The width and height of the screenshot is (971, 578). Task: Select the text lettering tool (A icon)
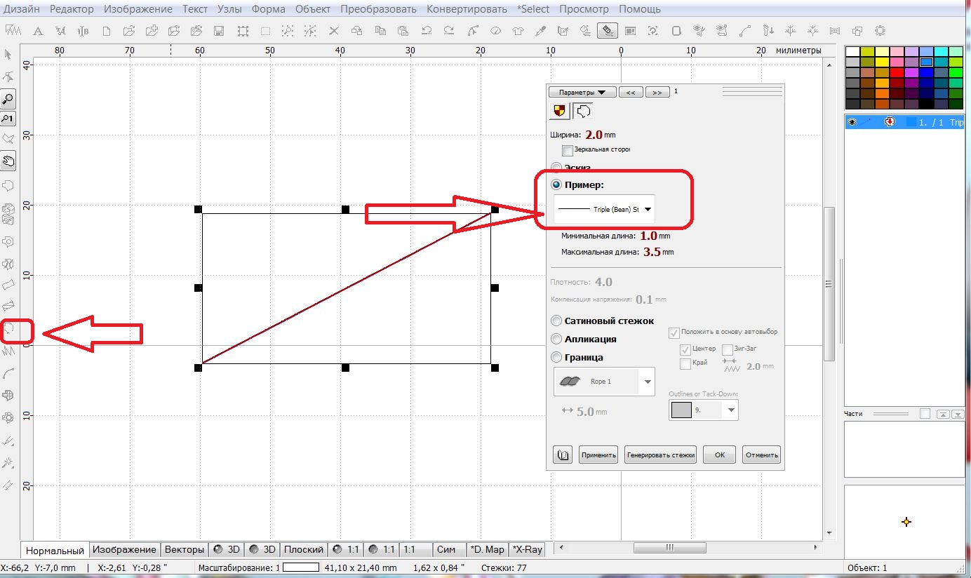(38, 31)
